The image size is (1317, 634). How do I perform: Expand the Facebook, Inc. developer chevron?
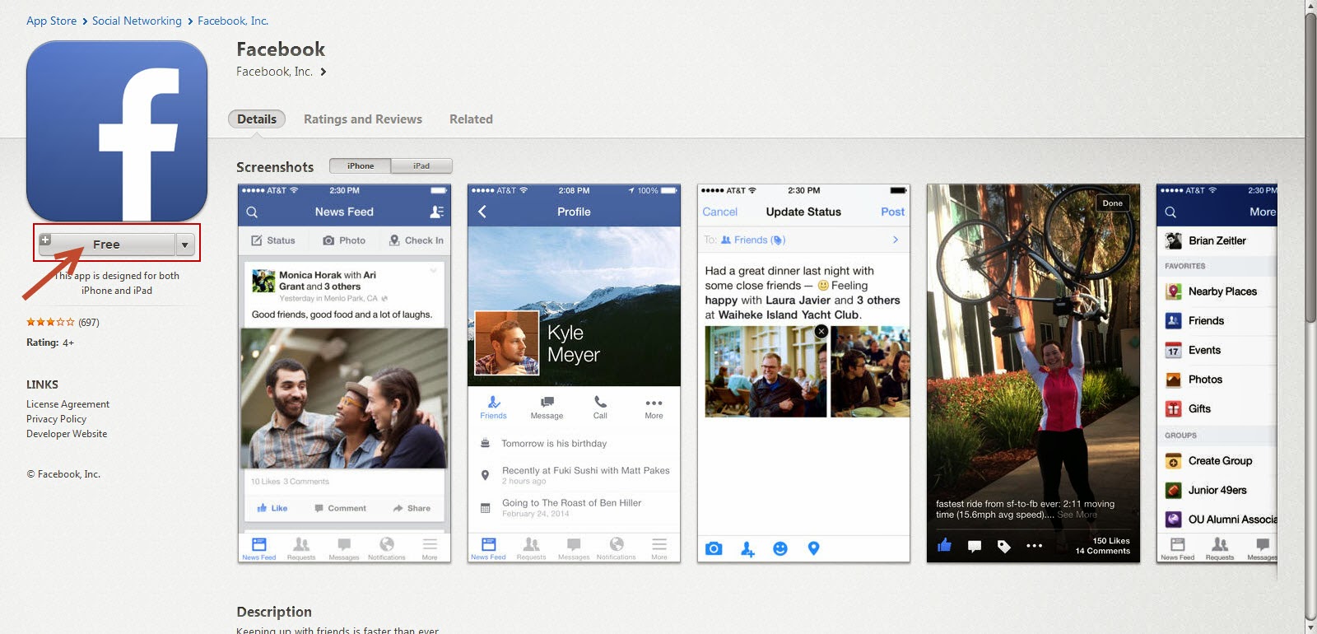point(323,72)
